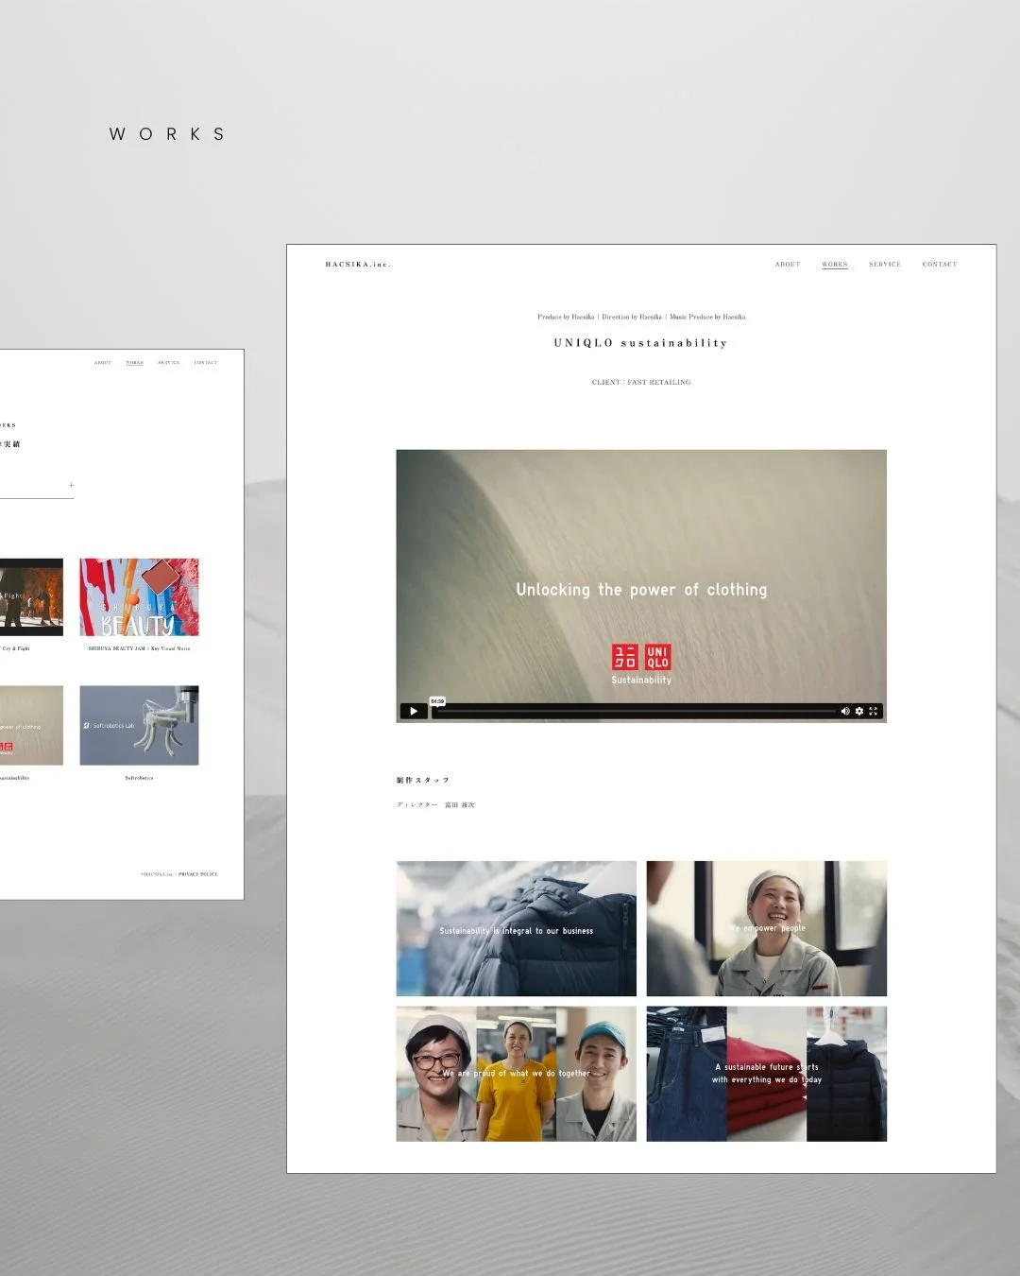Play the UNIQLO sustainability video
Viewport: 1020px width, 1276px height.
pos(414,711)
